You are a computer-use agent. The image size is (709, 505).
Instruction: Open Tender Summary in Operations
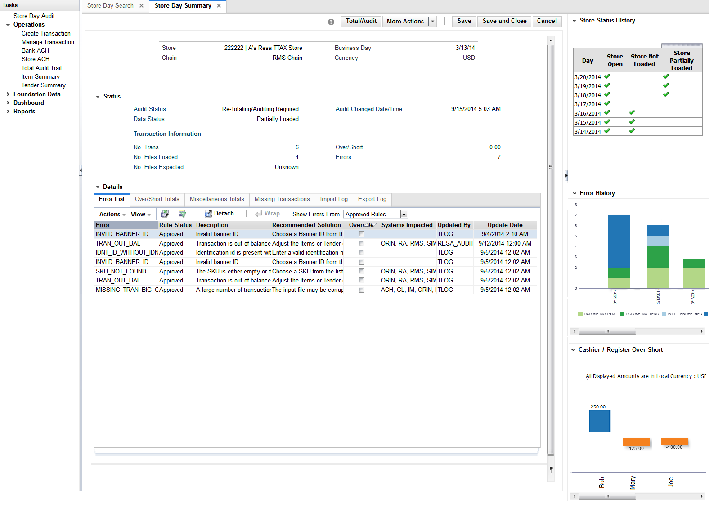coord(44,85)
